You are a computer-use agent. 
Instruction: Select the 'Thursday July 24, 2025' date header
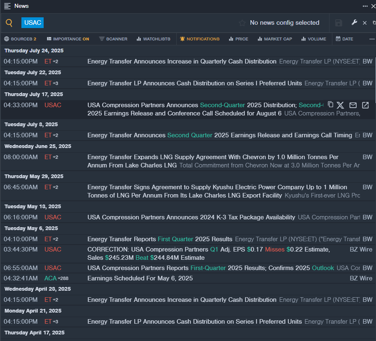click(34, 51)
